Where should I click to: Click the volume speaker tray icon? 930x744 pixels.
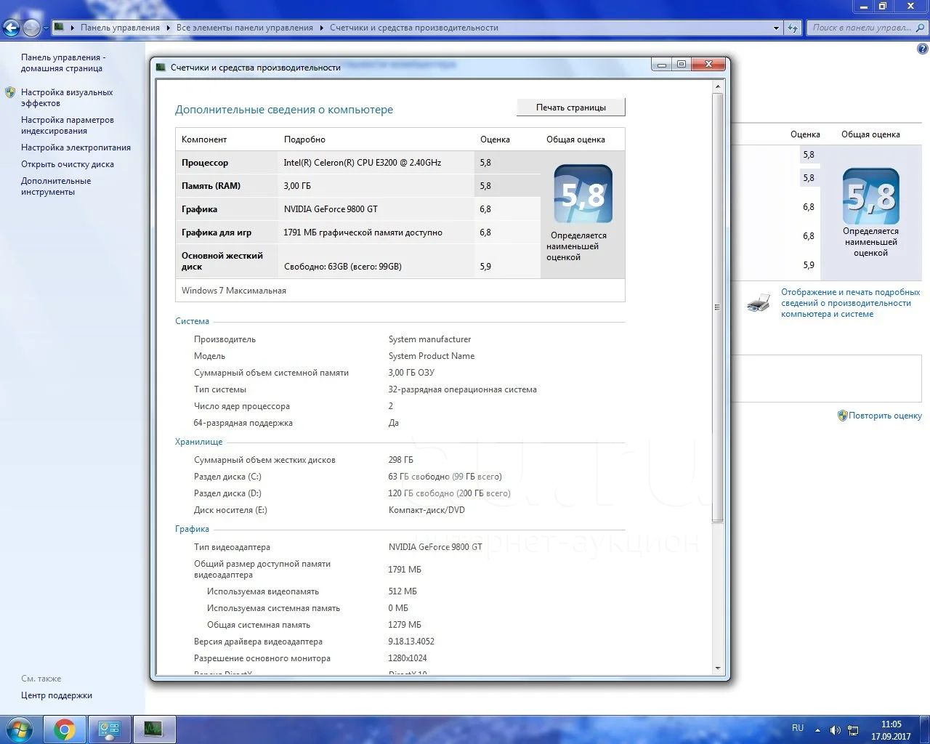pos(836,730)
